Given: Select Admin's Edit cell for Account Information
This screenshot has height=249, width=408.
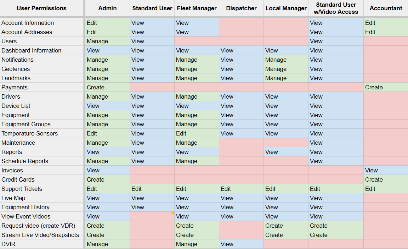Looking at the screenshot, I should [107, 23].
